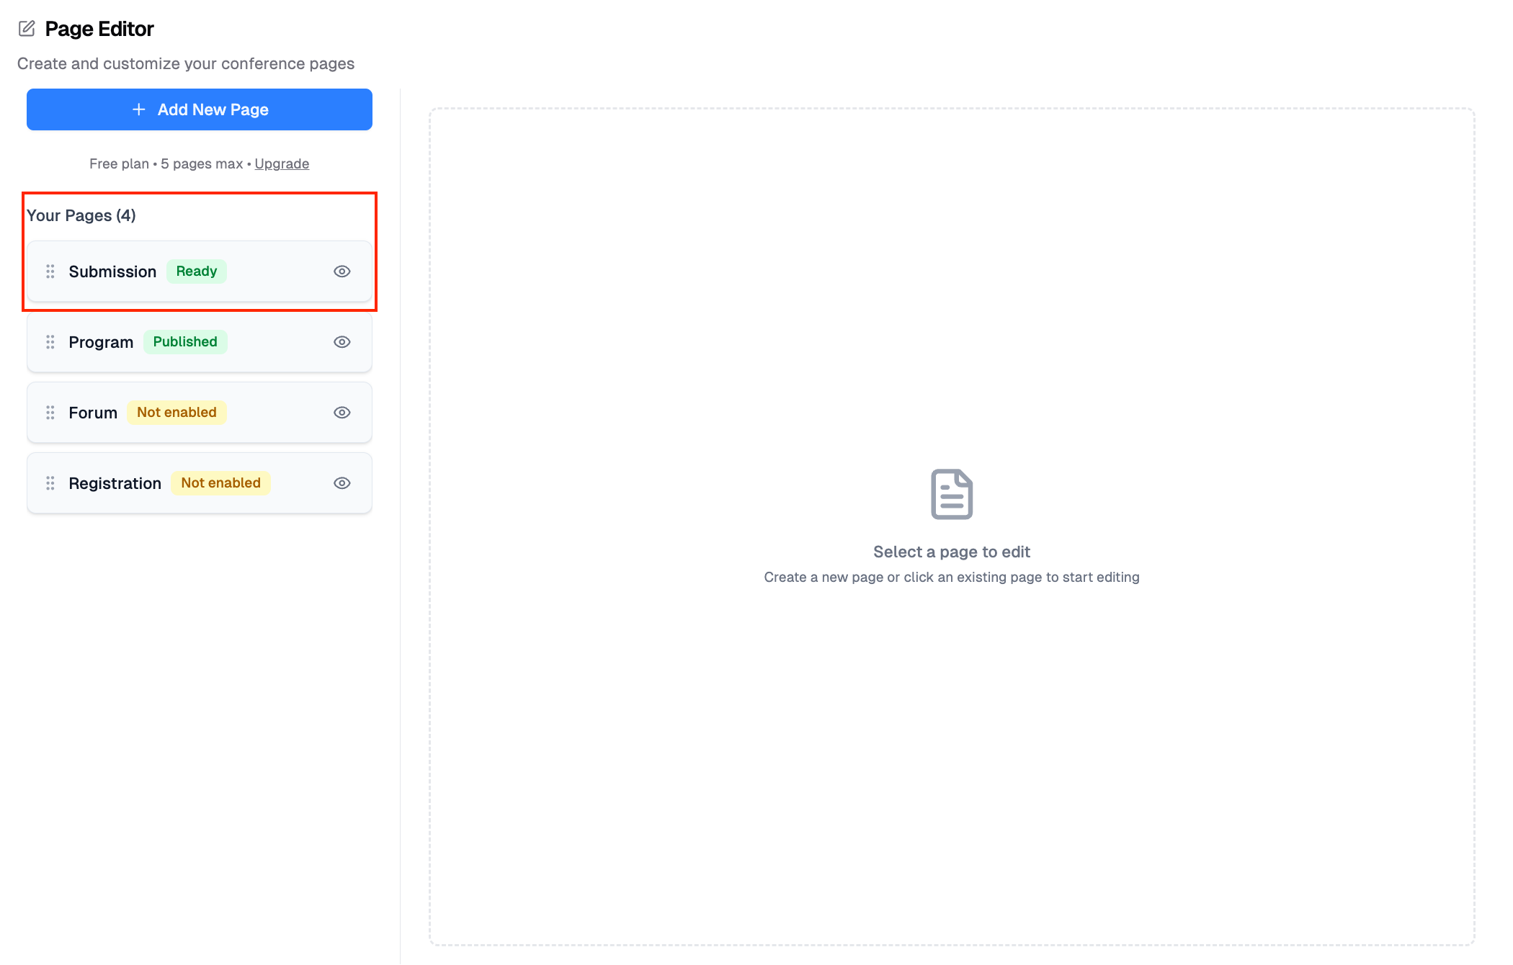Screen dimensions: 1513x965
Task: Select the Program page to edit
Action: (101, 342)
